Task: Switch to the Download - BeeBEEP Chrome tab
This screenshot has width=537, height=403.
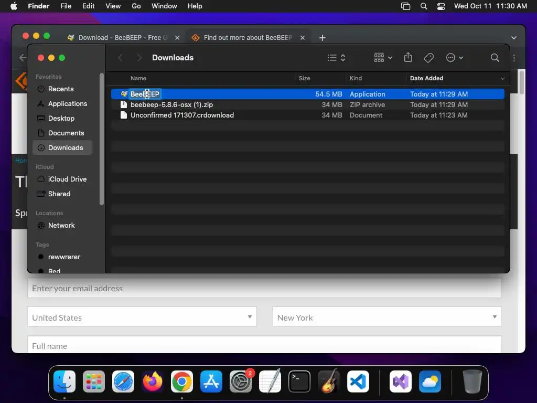Action: click(122, 38)
